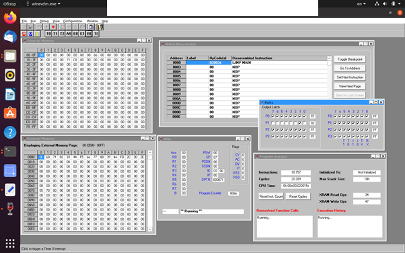
Task: Open the Window menu
Action: tap(92, 21)
